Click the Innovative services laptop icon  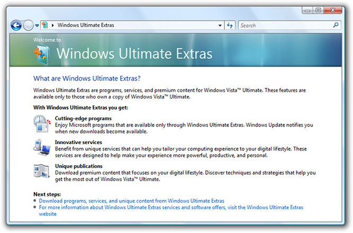click(42, 148)
